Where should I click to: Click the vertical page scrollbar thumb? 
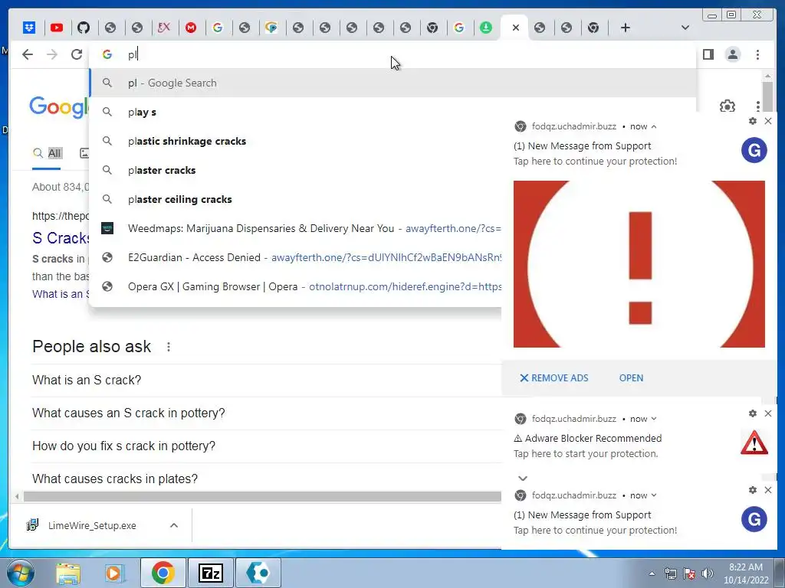tap(767, 97)
